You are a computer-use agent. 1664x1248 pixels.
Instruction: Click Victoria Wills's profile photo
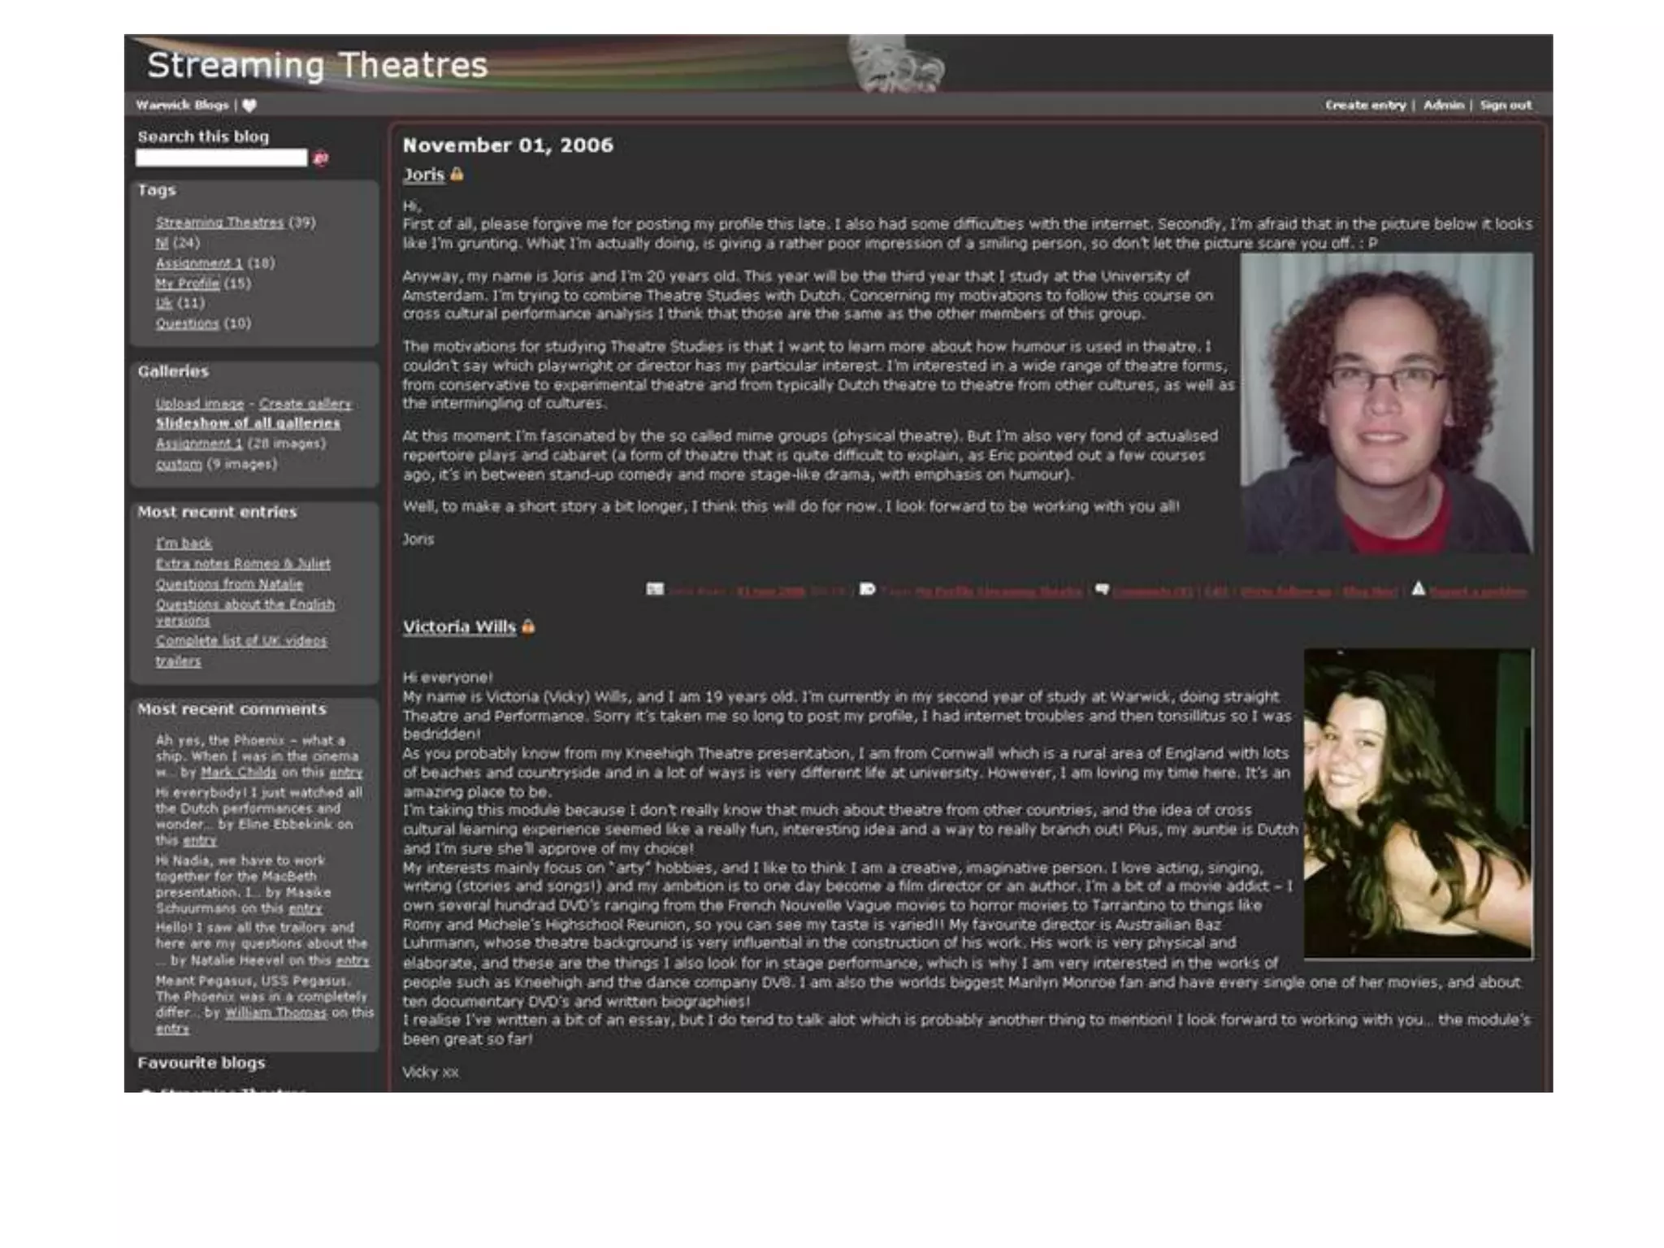(1418, 803)
